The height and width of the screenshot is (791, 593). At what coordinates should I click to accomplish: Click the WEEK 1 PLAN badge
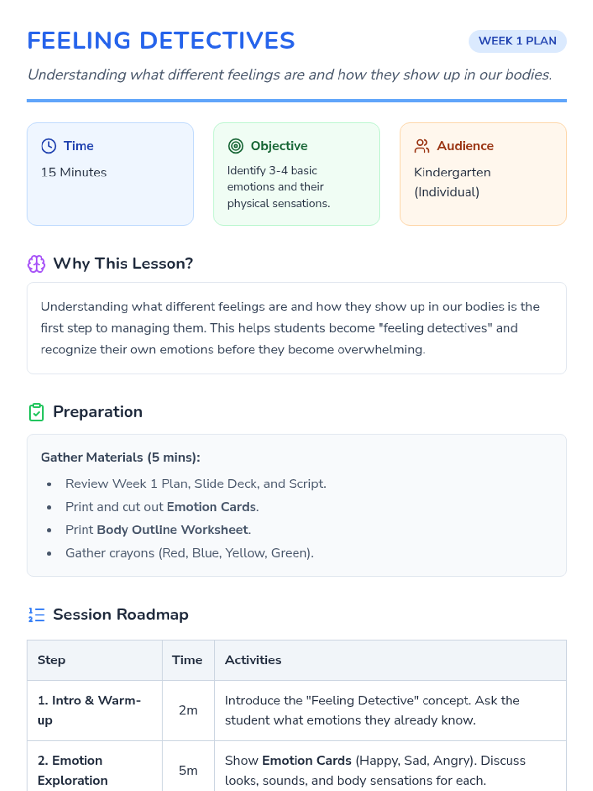tap(517, 41)
